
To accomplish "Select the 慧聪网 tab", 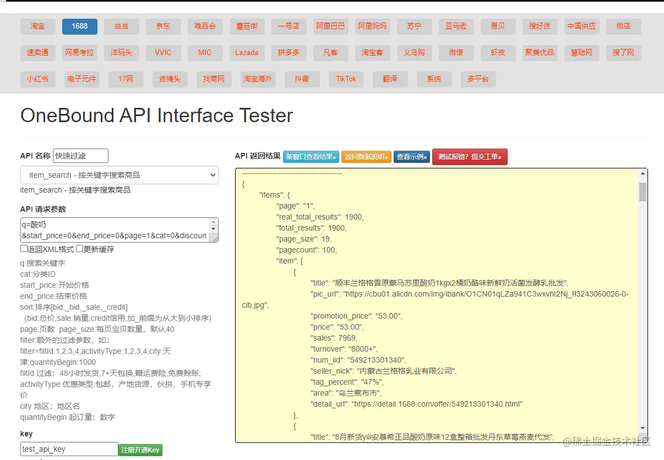I will [582, 53].
